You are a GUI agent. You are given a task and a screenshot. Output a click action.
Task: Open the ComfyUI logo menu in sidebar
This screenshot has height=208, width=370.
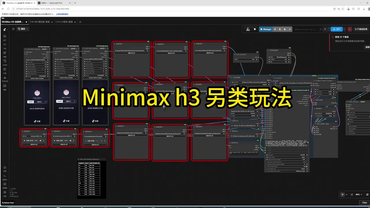4,29
